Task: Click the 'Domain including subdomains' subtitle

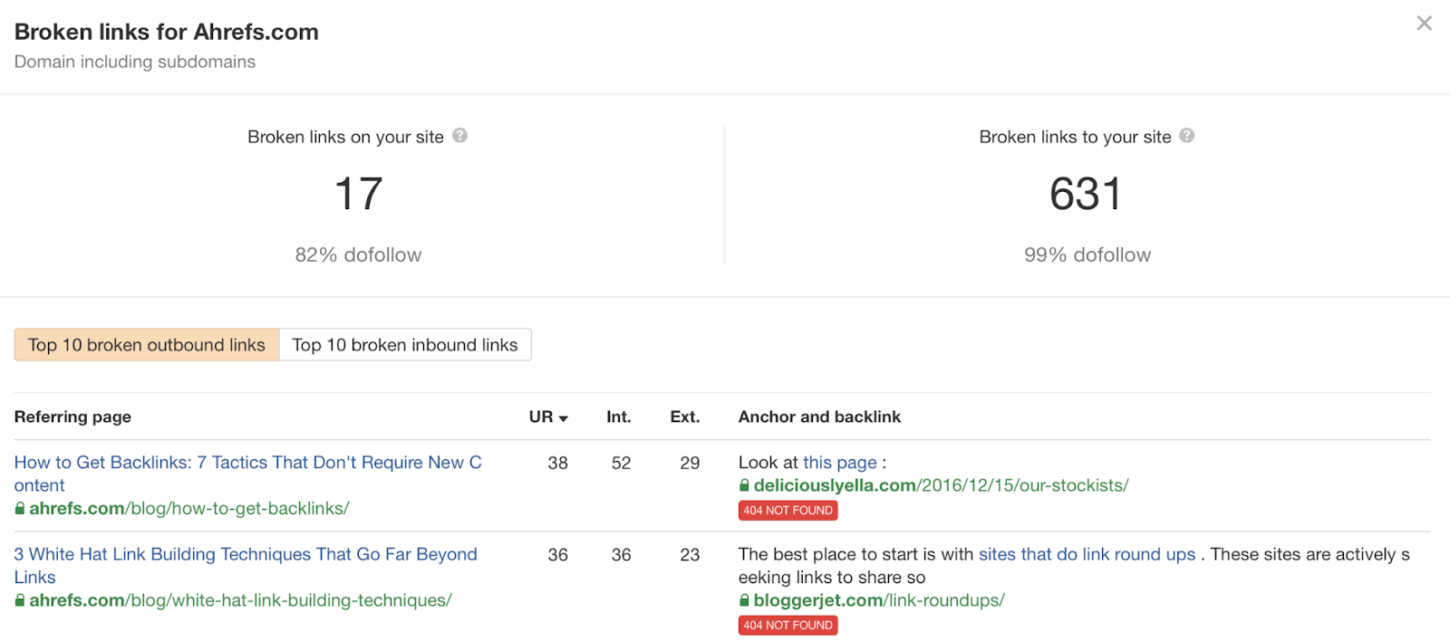Action: click(x=135, y=62)
